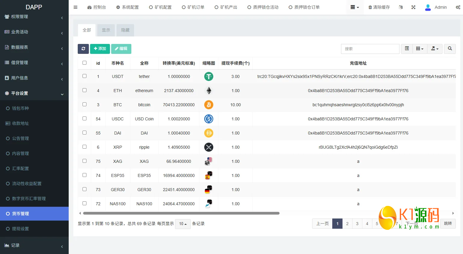Click the USDT tether thumbnail
Screen dimensions: 463x254
pos(209,76)
